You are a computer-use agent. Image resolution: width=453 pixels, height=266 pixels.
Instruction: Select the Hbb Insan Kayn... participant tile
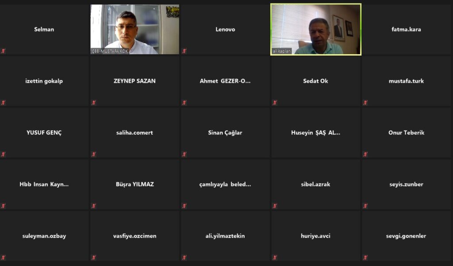coord(44,184)
